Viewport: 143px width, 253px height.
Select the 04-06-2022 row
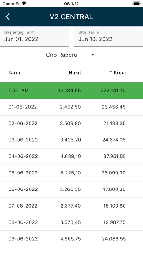click(x=71, y=156)
